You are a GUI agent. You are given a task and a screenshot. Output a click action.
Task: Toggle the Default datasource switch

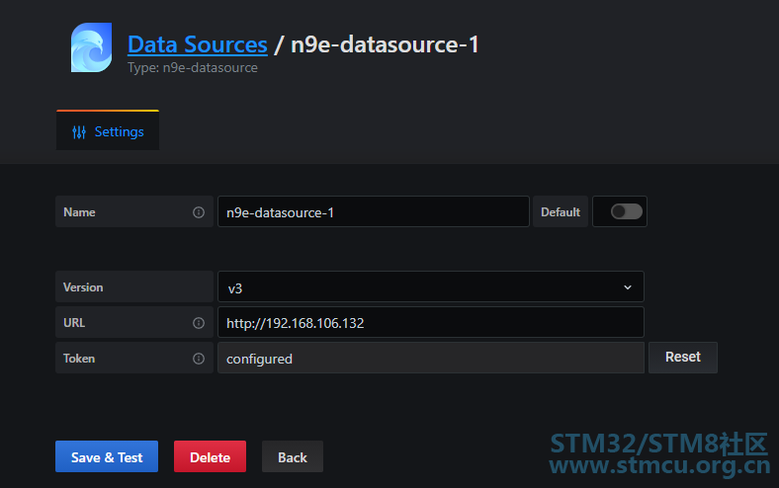627,211
